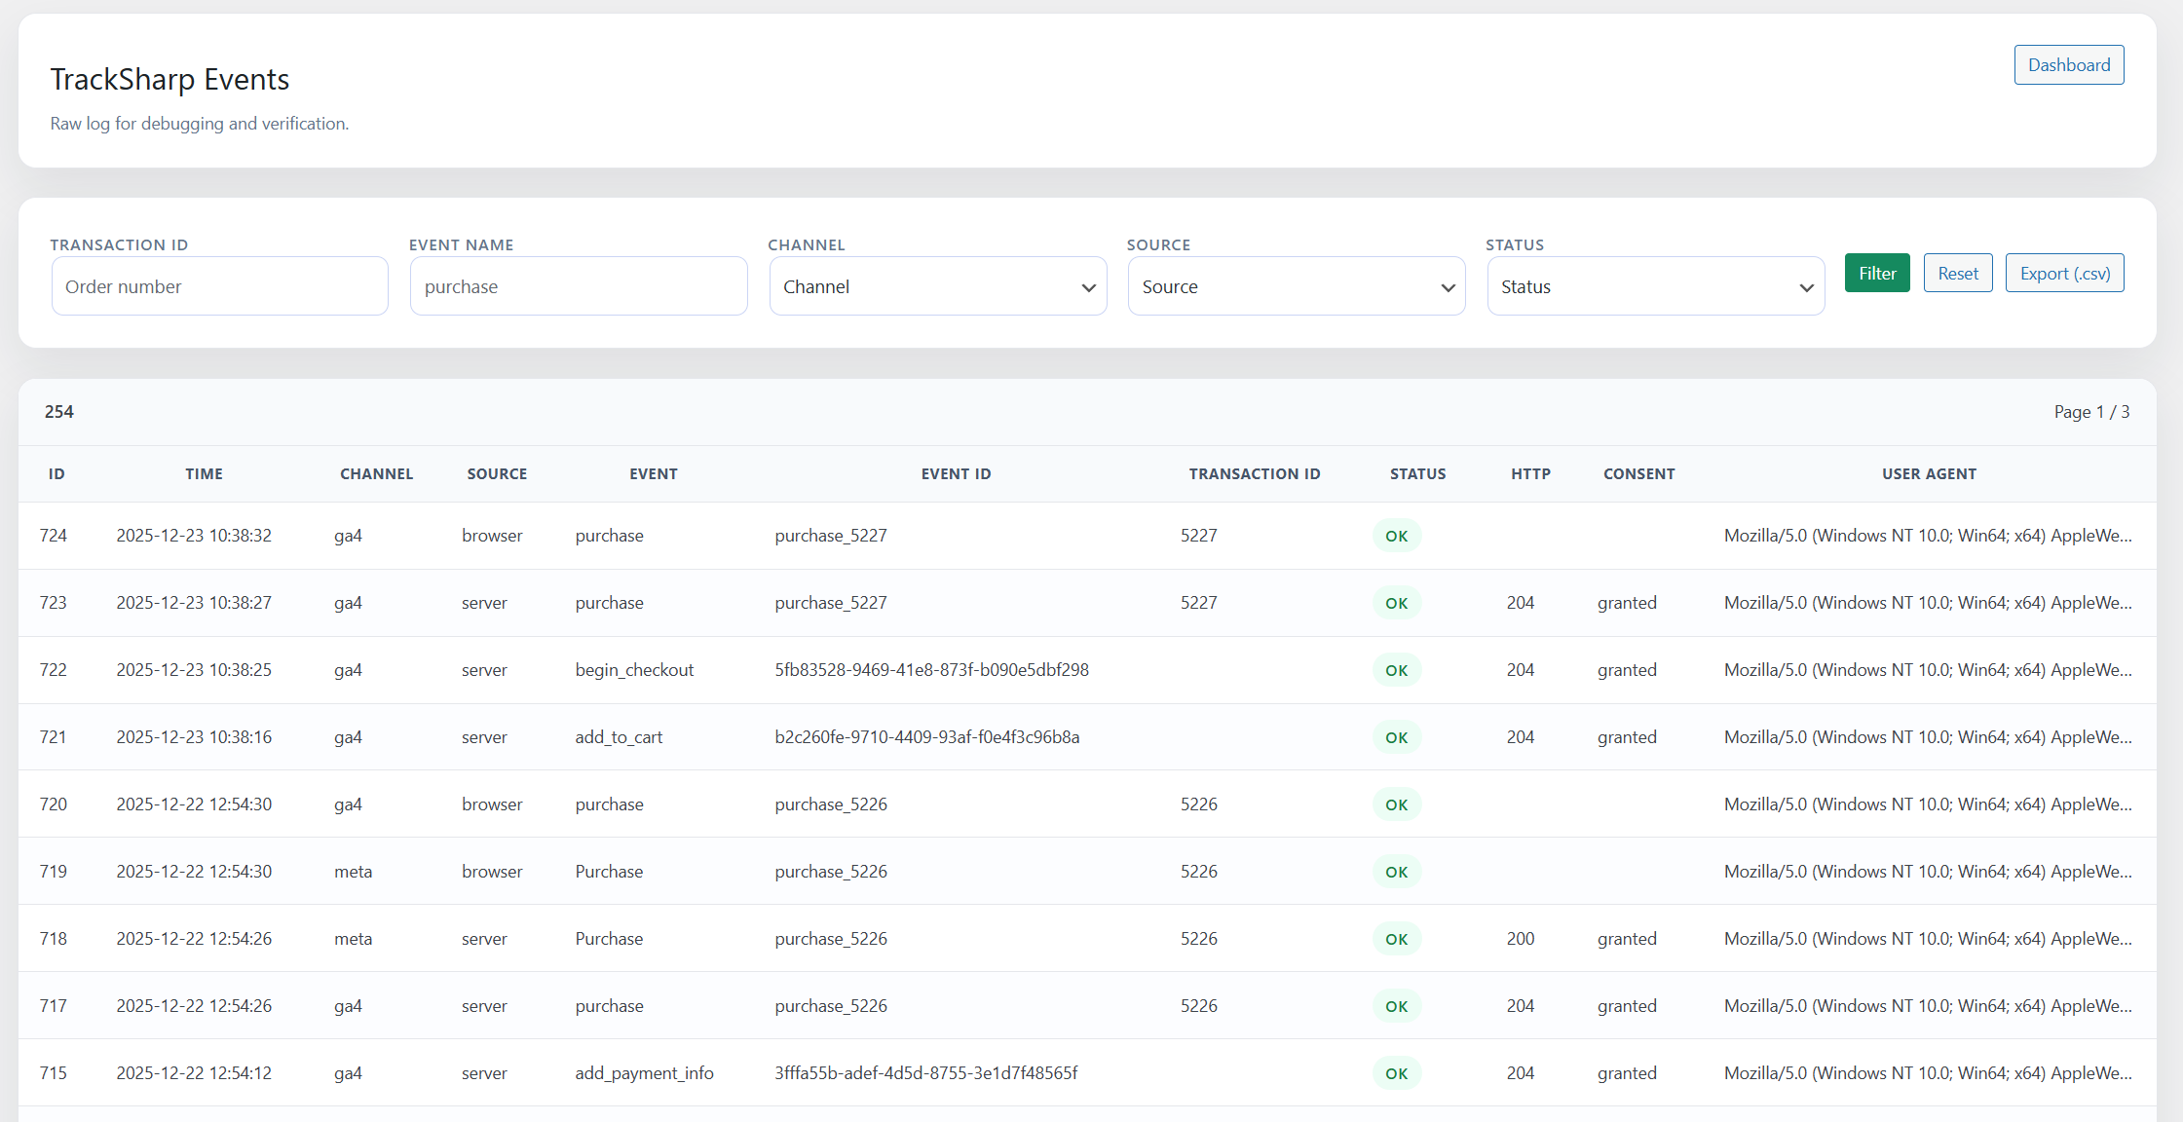Click the begin_checkout event in row 722
Viewport: 2183px width, 1122px height.
[x=634, y=669]
